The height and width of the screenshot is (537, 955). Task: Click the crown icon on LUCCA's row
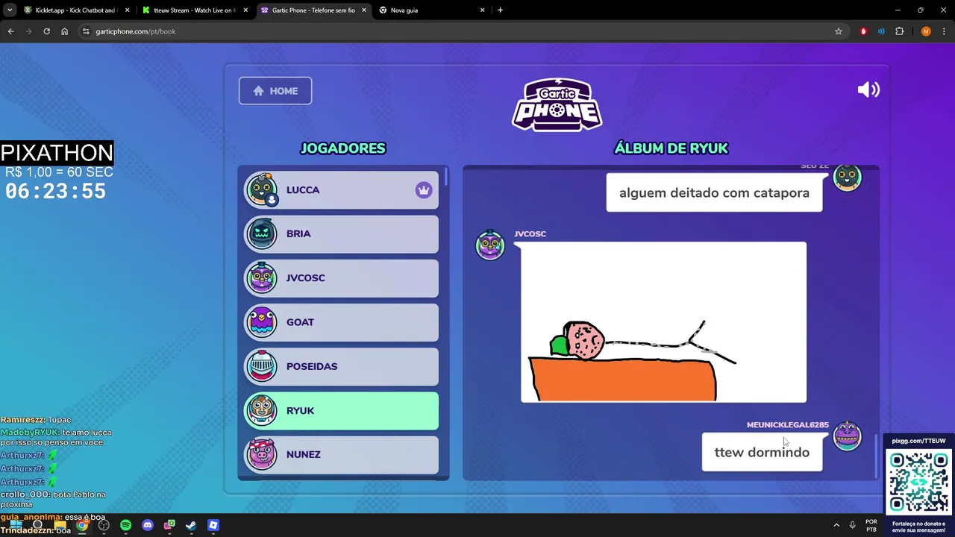424,190
